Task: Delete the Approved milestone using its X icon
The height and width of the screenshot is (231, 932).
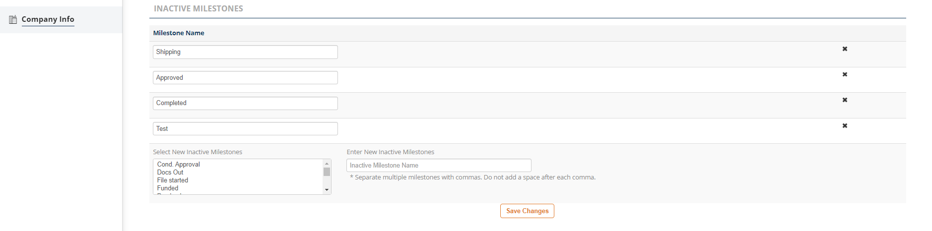Action: pos(845,74)
